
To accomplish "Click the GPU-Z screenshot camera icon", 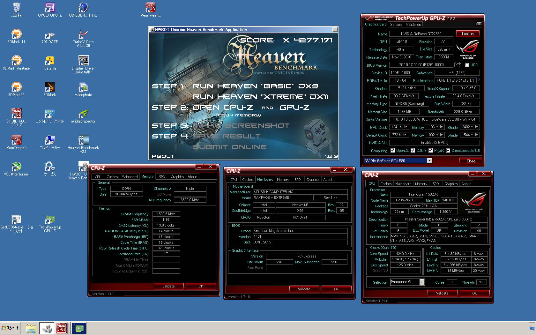I will click(479, 24).
